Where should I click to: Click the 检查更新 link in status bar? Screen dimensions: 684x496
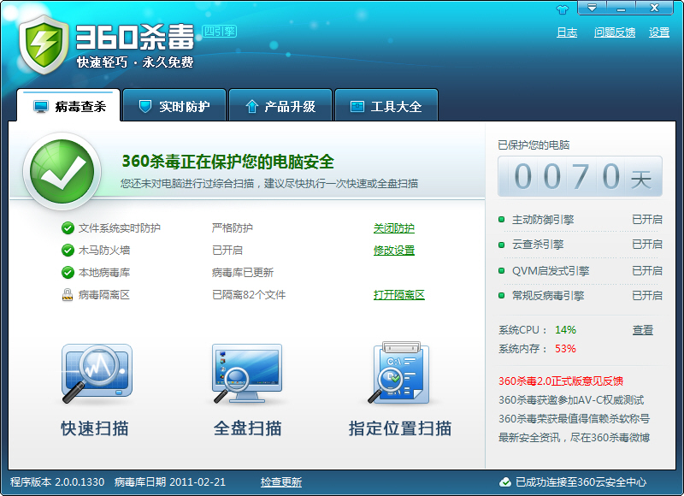281,482
